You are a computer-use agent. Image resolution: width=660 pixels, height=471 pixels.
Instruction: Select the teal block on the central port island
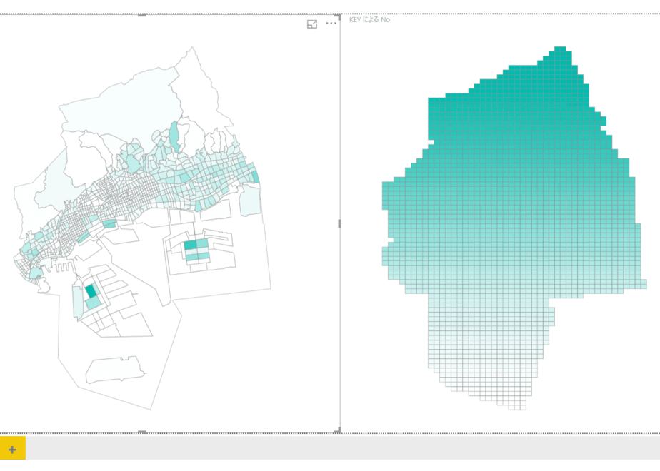190,245
